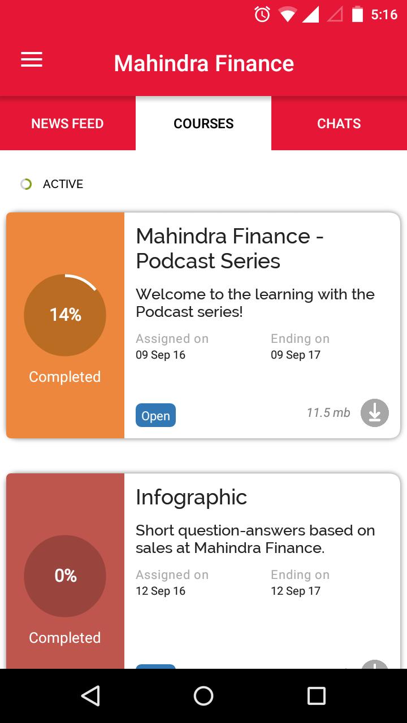Screen dimensions: 407x723
Task: Open the Infographic course title
Action: coord(191,497)
